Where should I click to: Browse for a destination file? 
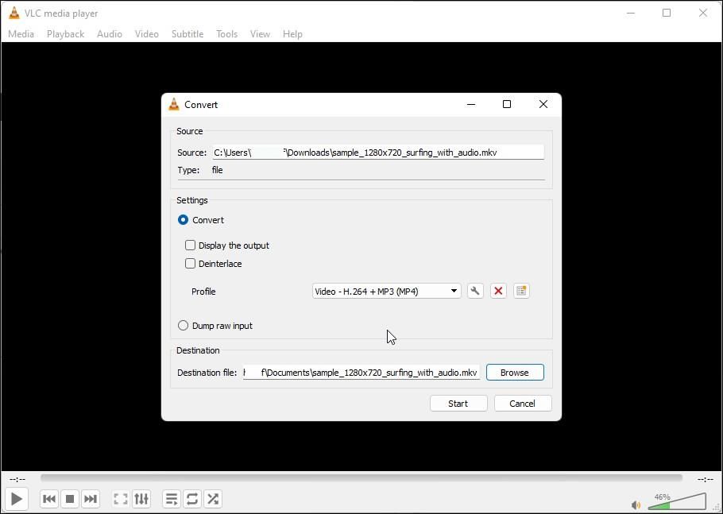[514, 372]
